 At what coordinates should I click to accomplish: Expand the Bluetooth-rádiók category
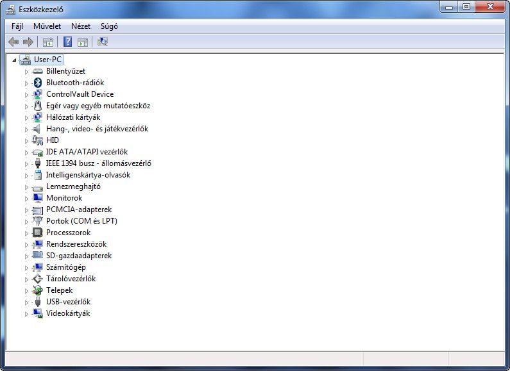point(27,83)
